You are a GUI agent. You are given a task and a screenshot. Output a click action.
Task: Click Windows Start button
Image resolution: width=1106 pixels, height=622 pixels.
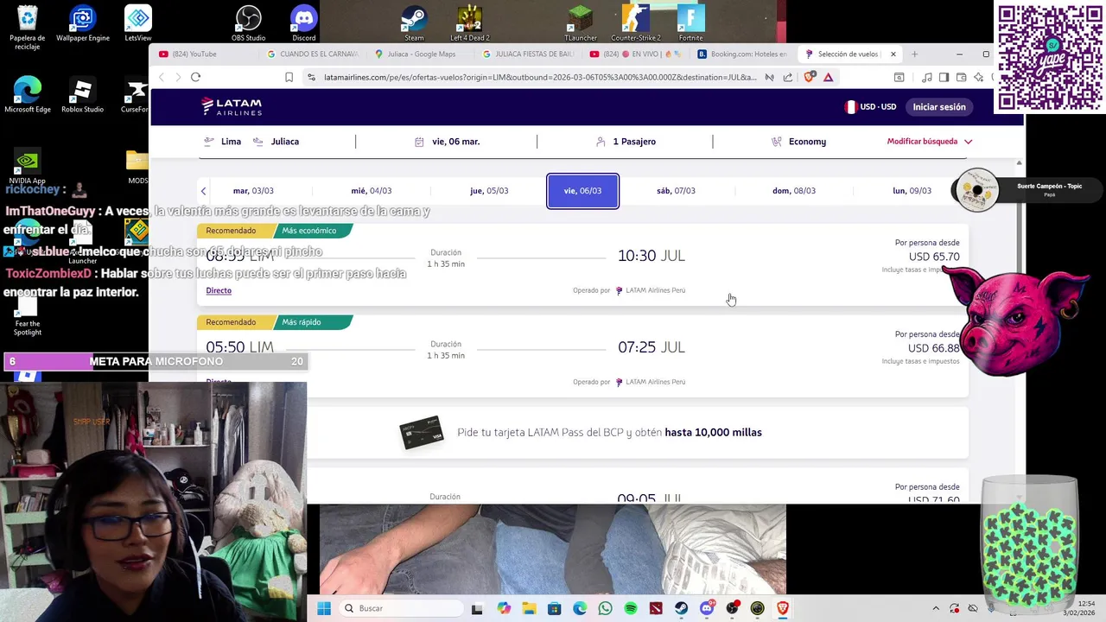pos(324,608)
